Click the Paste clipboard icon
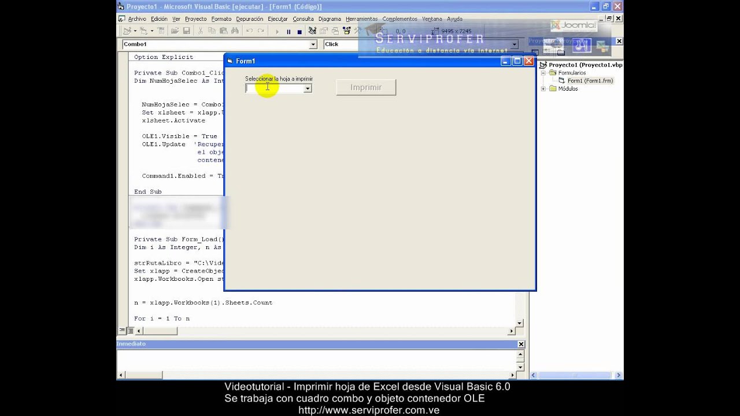The height and width of the screenshot is (416, 740). coord(224,31)
